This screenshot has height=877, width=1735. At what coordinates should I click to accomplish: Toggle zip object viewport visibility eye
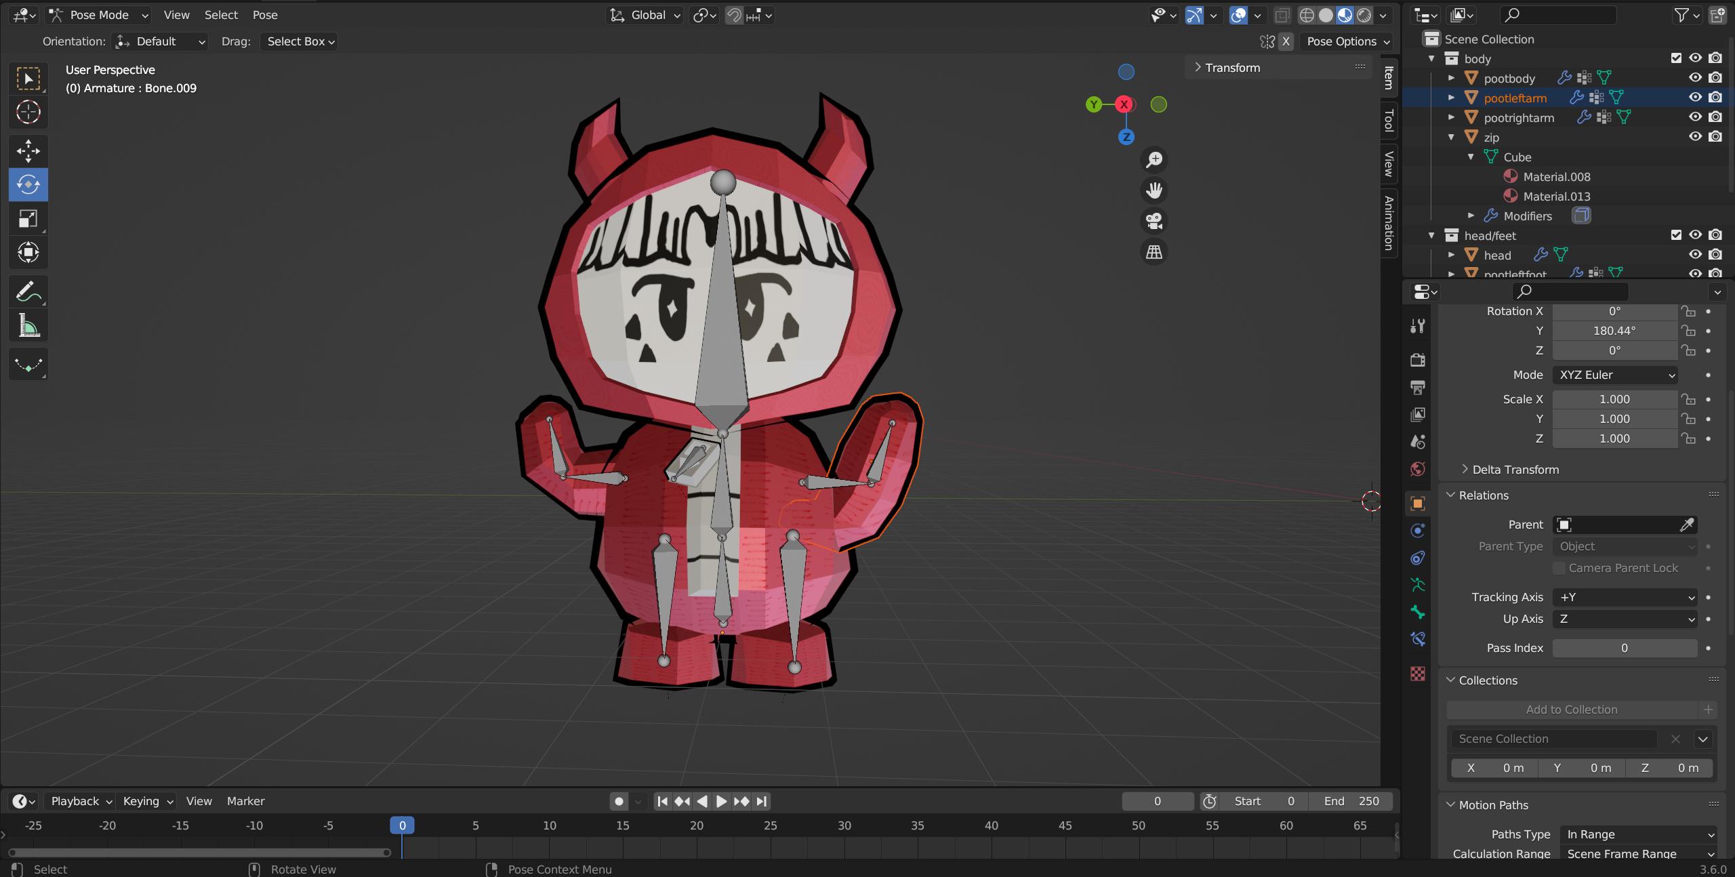[x=1695, y=137]
